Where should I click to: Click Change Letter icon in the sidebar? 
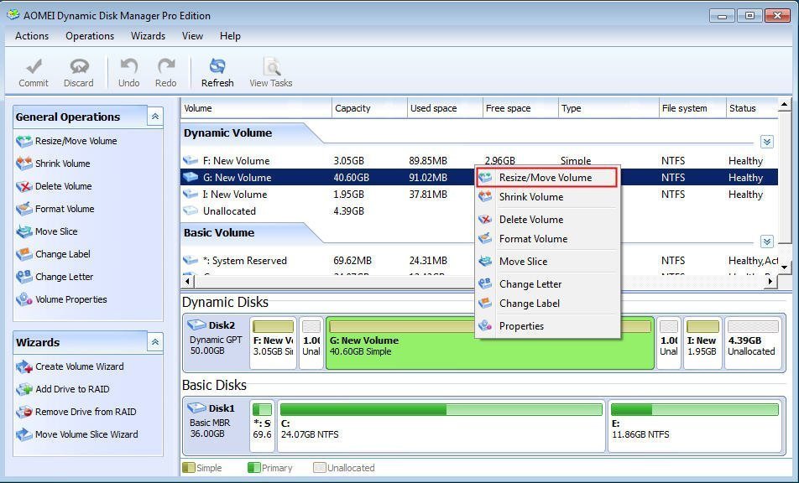coord(24,277)
